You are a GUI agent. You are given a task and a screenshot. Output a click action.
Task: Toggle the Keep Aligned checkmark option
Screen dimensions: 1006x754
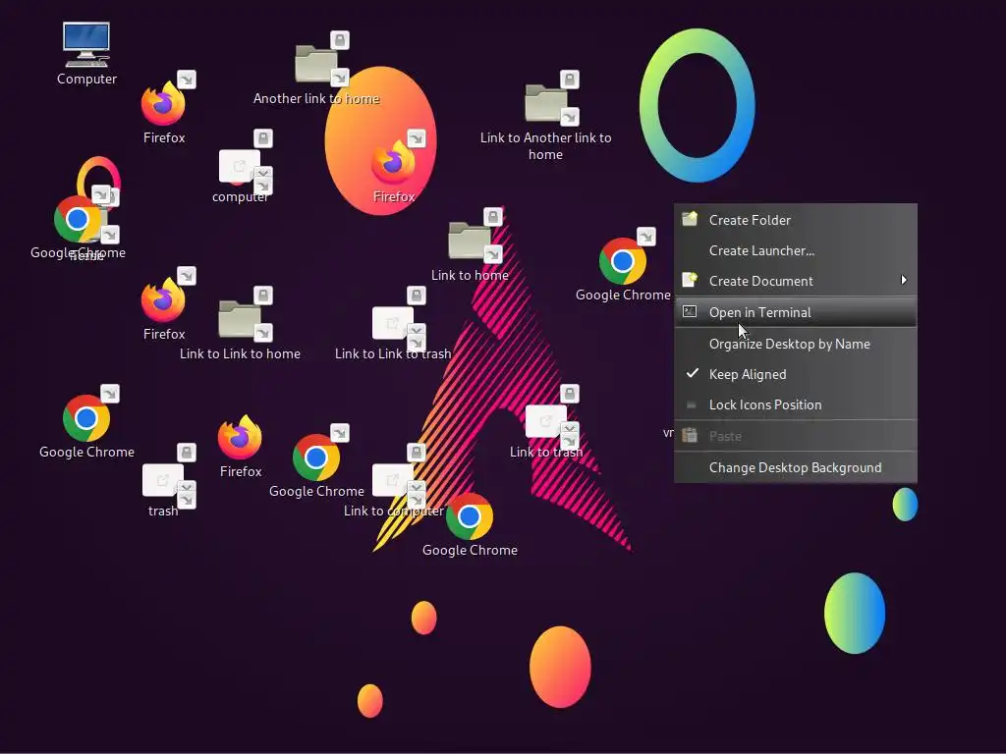coord(796,374)
